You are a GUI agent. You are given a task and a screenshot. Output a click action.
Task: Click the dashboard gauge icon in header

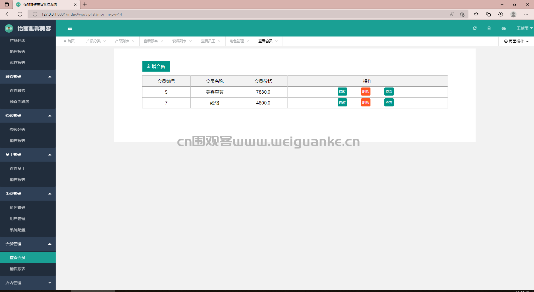coord(504,28)
